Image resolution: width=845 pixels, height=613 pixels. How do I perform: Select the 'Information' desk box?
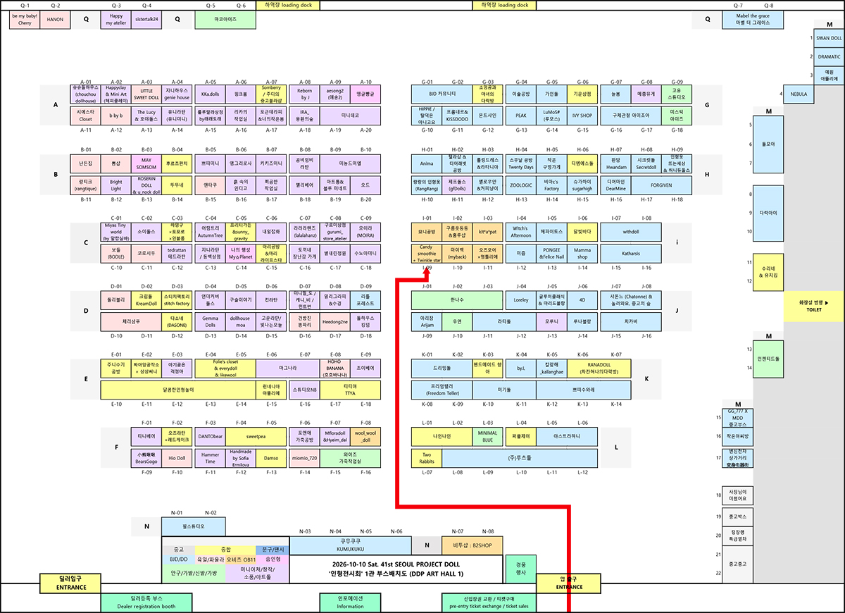(350, 602)
